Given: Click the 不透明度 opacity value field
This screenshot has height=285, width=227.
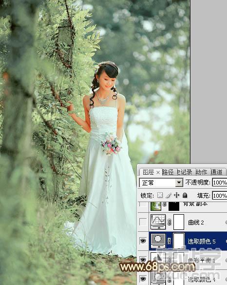Looking at the screenshot, I should click(220, 183).
